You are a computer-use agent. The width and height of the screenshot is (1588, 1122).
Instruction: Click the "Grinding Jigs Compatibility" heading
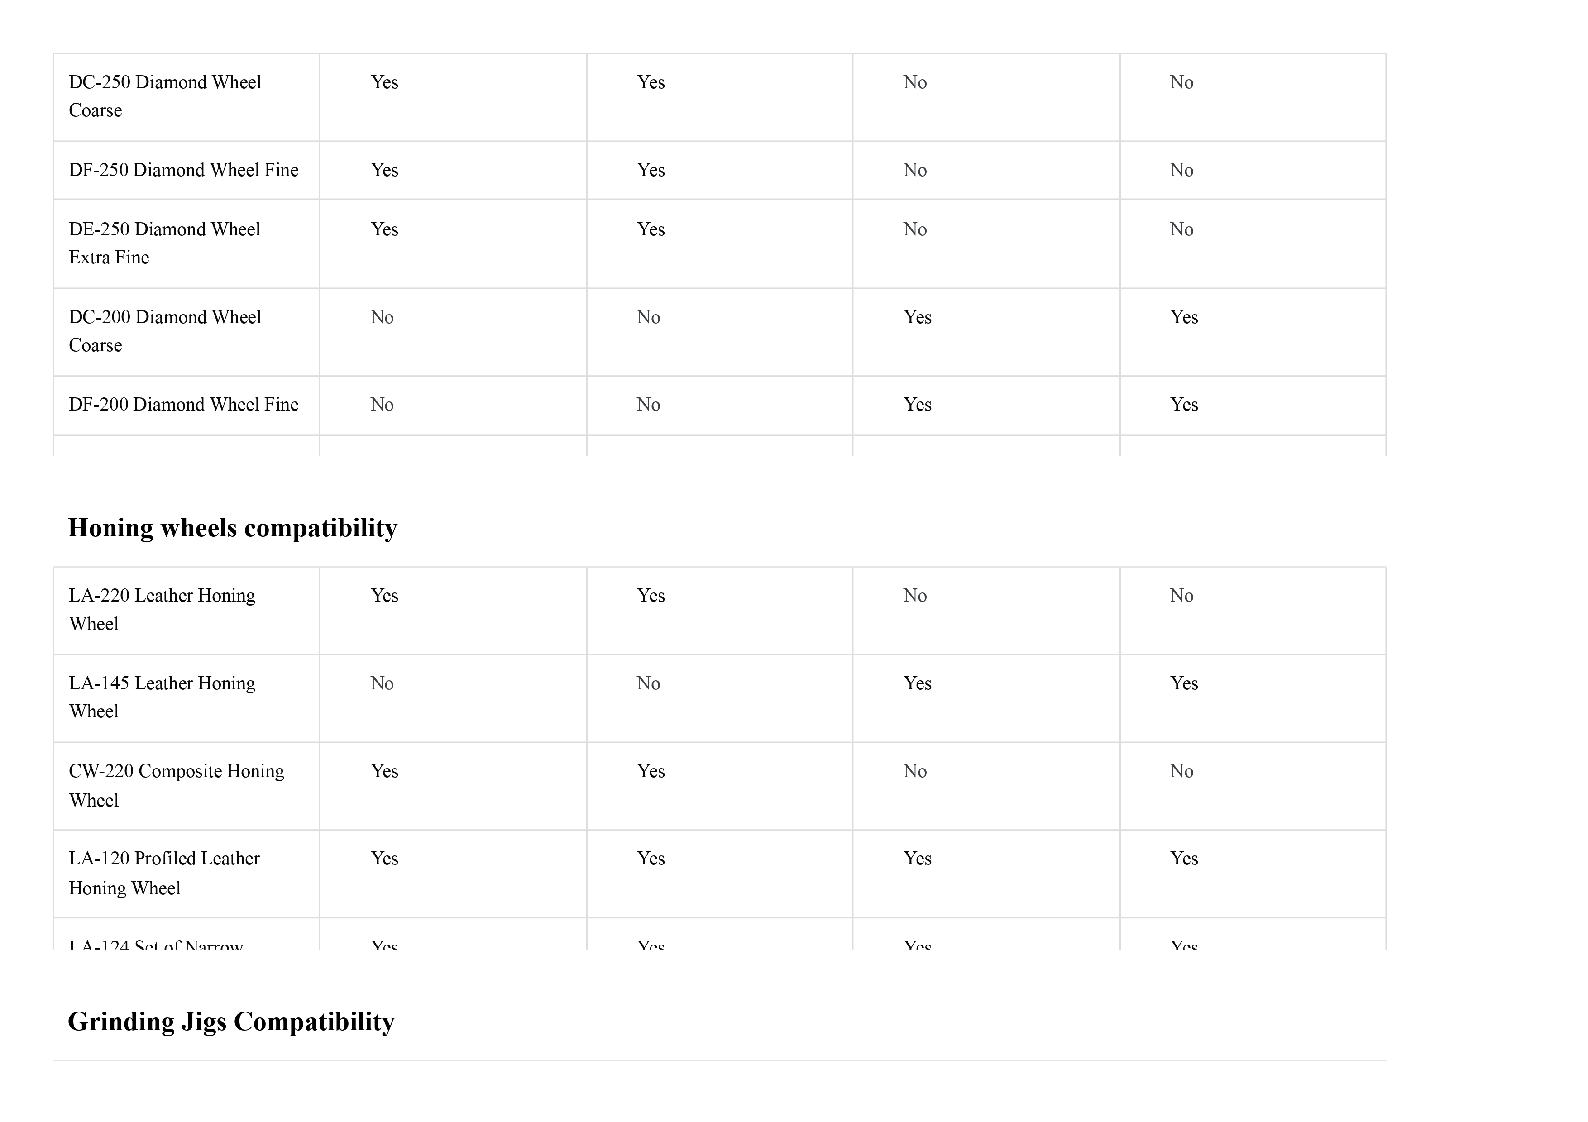click(x=231, y=1022)
